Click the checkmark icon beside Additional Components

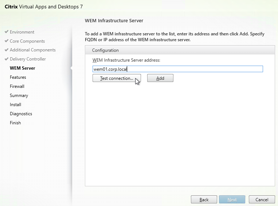[7, 50]
